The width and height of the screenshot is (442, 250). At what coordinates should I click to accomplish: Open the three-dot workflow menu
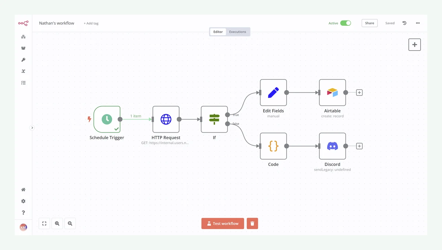tap(418, 23)
